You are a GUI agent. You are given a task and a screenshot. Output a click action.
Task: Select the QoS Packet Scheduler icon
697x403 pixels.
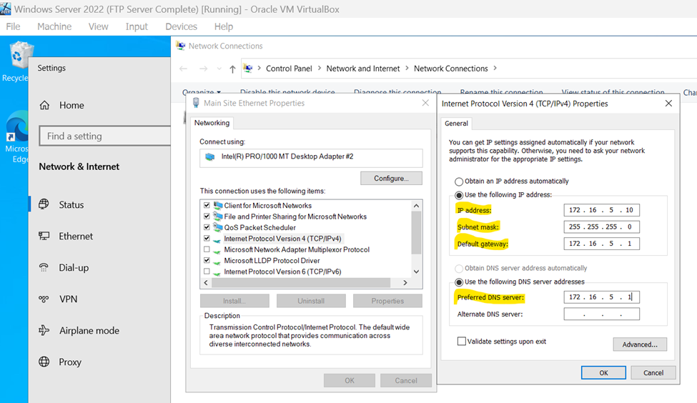[x=217, y=227]
